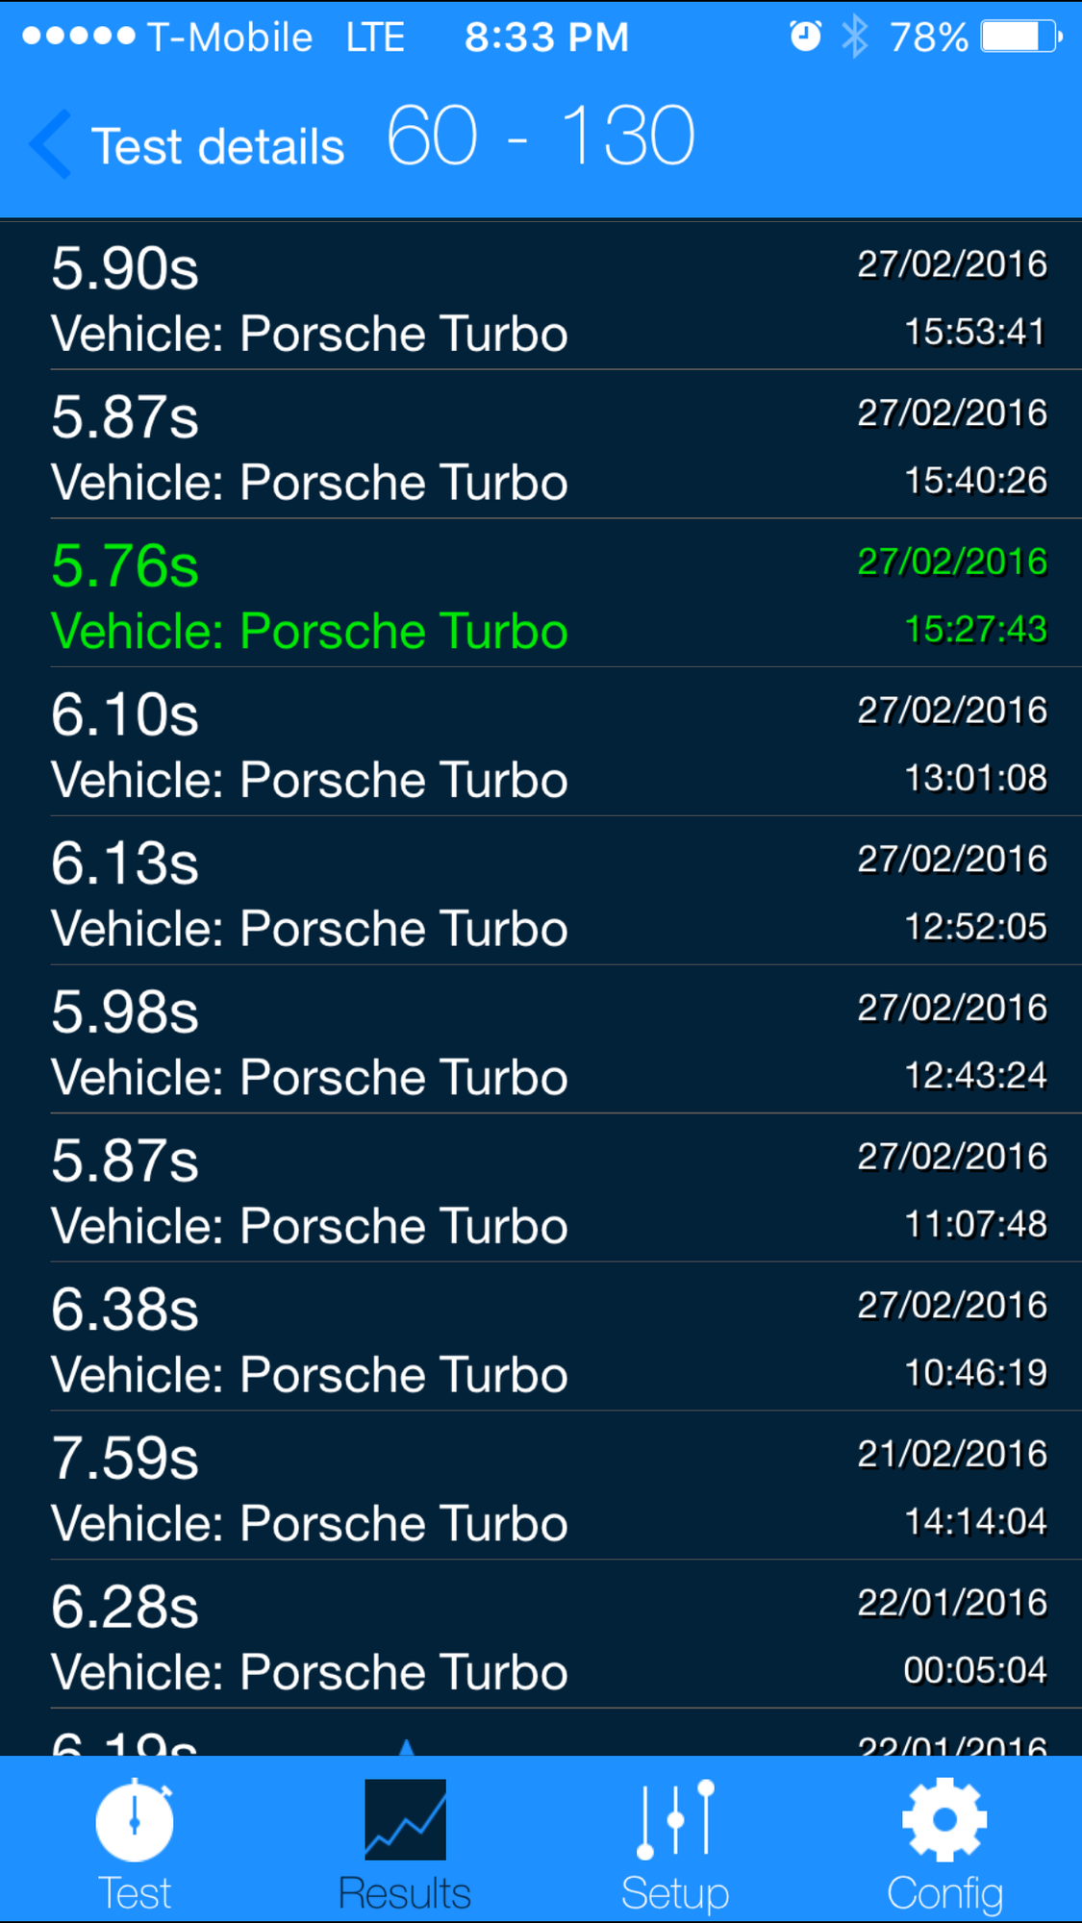Tap the battery indicator icon
The height and width of the screenshot is (1923, 1082).
coord(1019,37)
